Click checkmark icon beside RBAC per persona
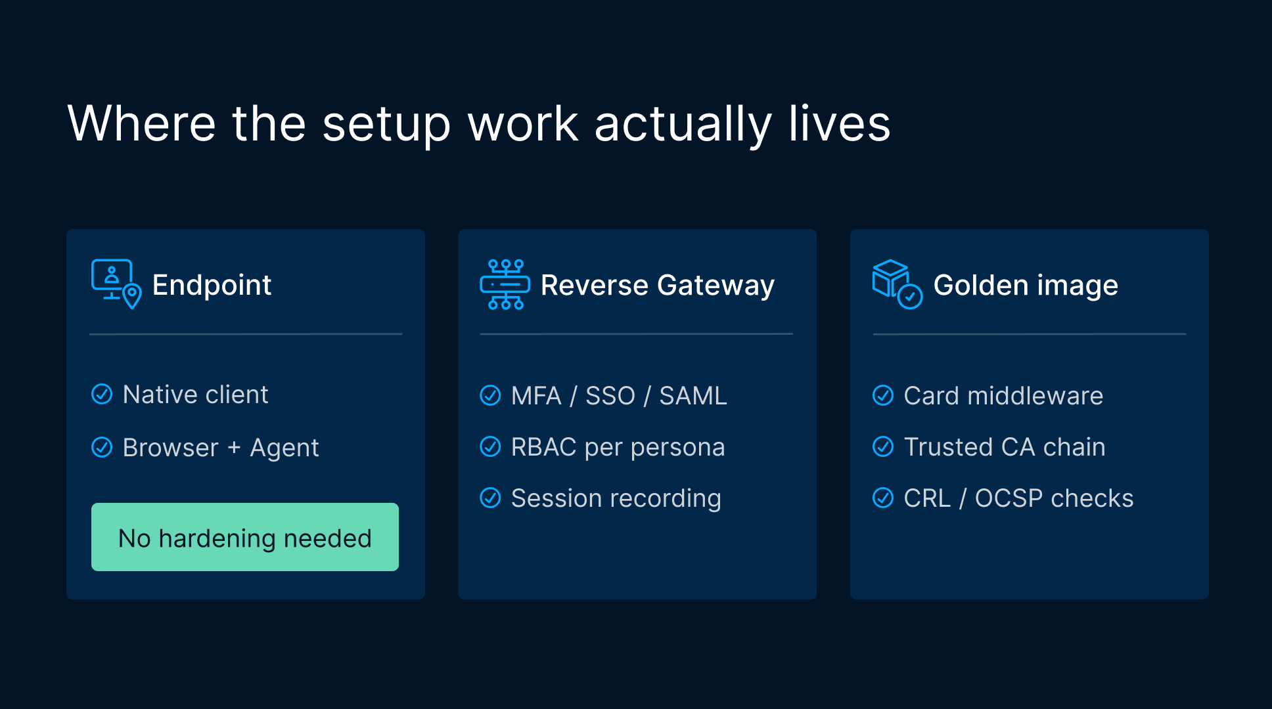This screenshot has width=1272, height=709. click(490, 447)
